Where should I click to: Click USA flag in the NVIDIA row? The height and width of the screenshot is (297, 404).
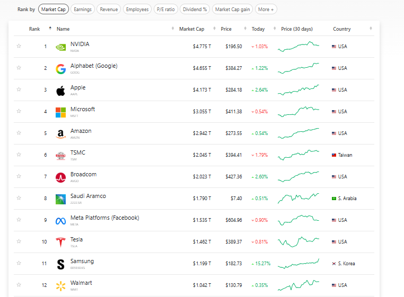[x=334, y=47]
